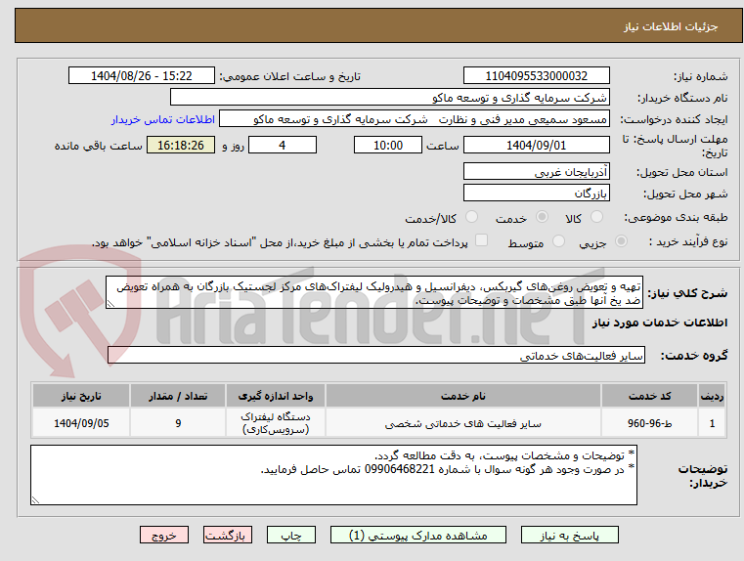This screenshot has height=561, width=744.
Task: Click the deadline time field 10:00
Action: [x=388, y=145]
